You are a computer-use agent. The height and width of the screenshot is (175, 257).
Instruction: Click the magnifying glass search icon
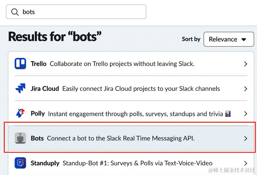[x=15, y=12]
